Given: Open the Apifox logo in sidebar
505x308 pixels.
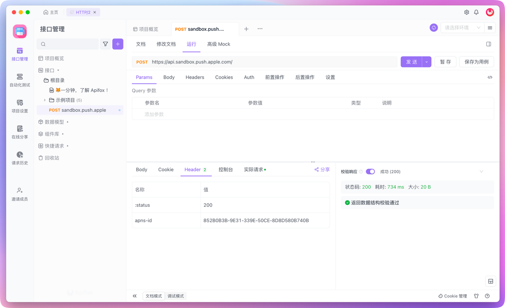Looking at the screenshot, I should coord(20,31).
